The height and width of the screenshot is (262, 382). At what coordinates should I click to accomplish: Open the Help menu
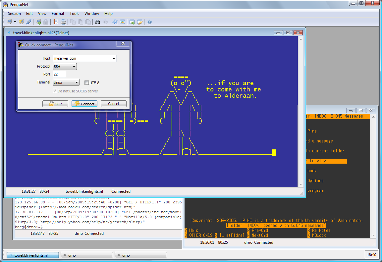pyautogui.click(x=108, y=13)
